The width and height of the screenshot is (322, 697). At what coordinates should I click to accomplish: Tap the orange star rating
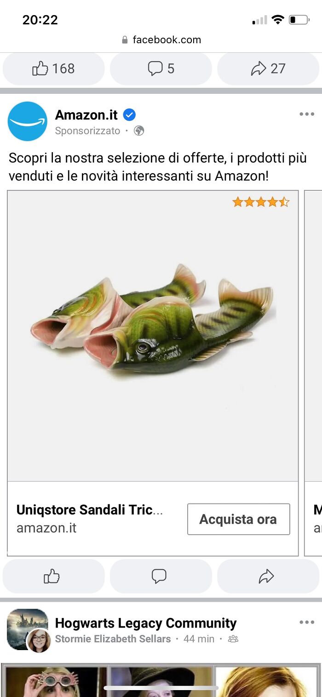(x=261, y=202)
